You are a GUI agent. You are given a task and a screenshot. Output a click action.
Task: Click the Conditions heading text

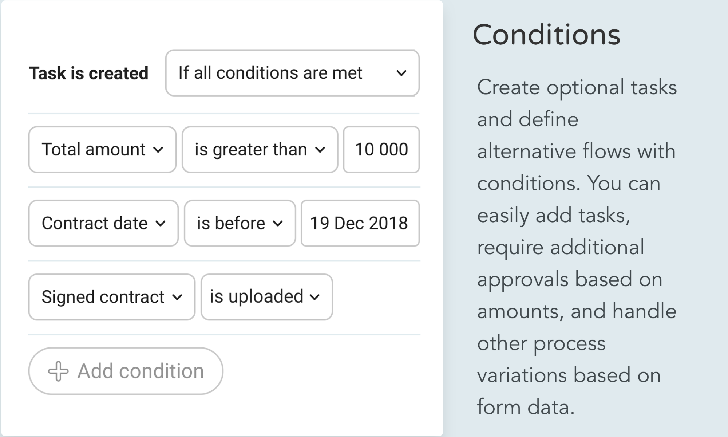tap(546, 35)
